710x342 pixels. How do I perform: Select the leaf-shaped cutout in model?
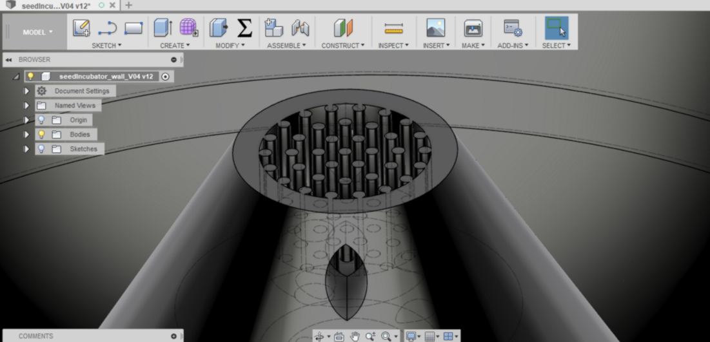tap(346, 283)
